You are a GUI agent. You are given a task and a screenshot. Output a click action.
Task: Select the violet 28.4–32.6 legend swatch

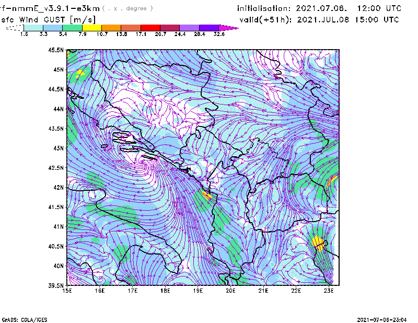[x=209, y=28]
